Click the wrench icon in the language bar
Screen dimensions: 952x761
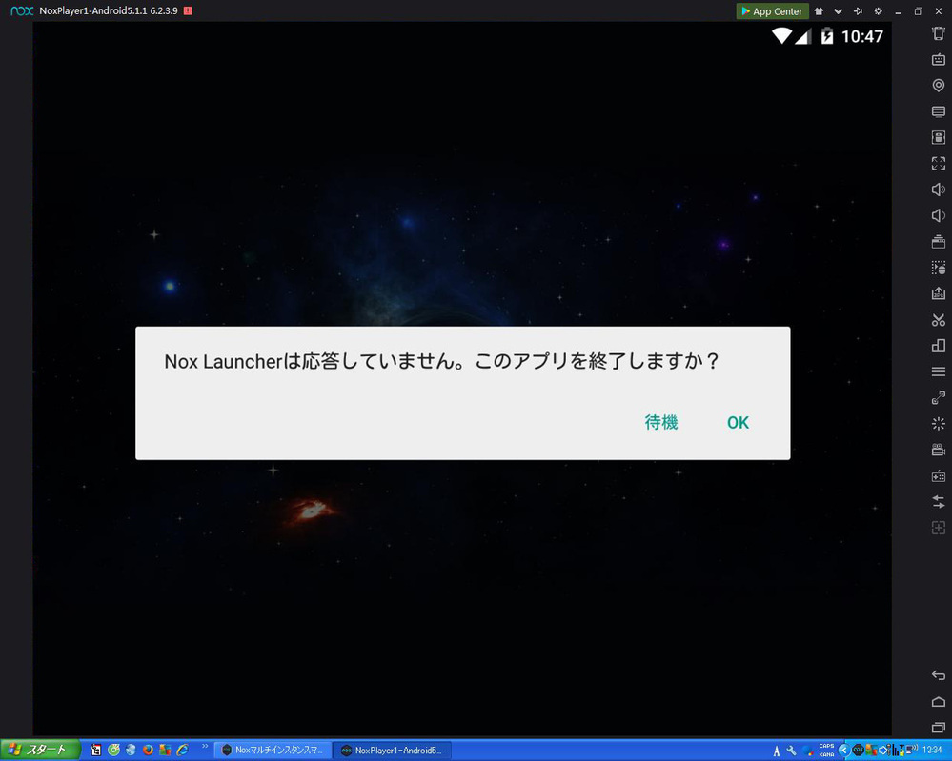791,751
